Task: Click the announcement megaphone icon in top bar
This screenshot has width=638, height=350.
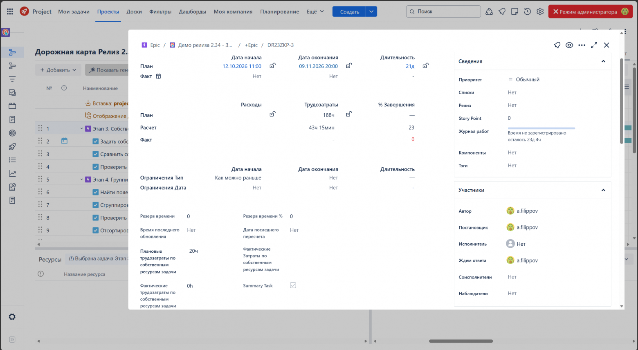Action: tap(502, 11)
